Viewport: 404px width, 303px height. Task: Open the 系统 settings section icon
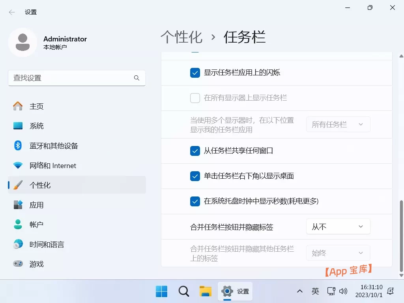[x=17, y=126]
